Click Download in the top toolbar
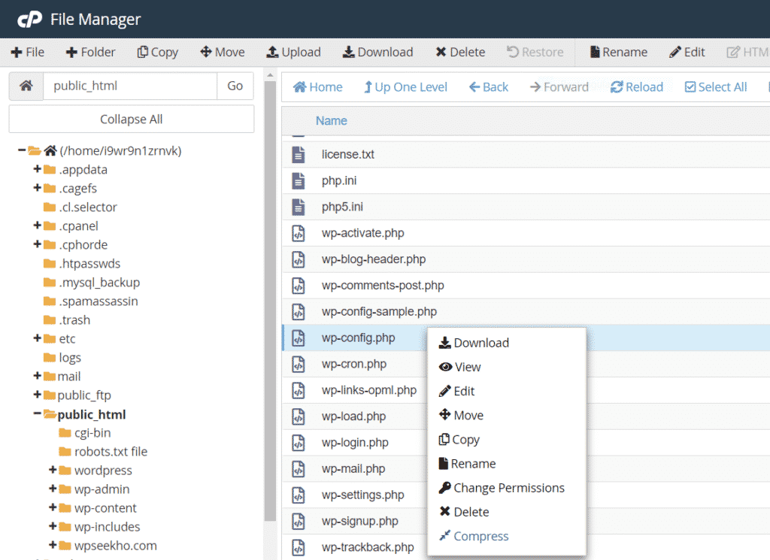The width and height of the screenshot is (770, 560). pos(377,52)
